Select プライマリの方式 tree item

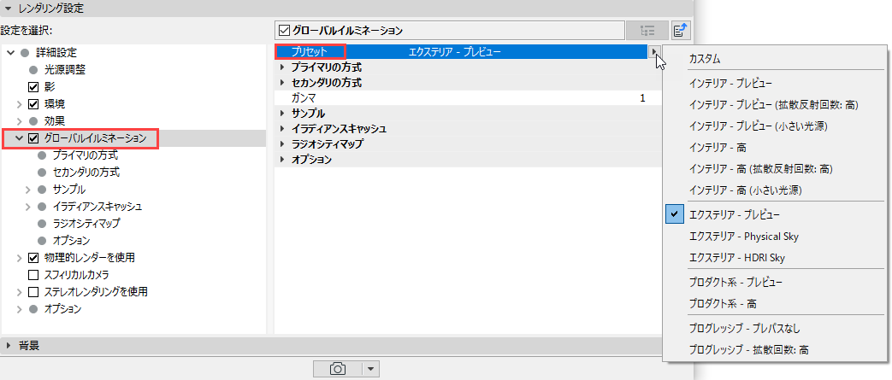tap(86, 155)
